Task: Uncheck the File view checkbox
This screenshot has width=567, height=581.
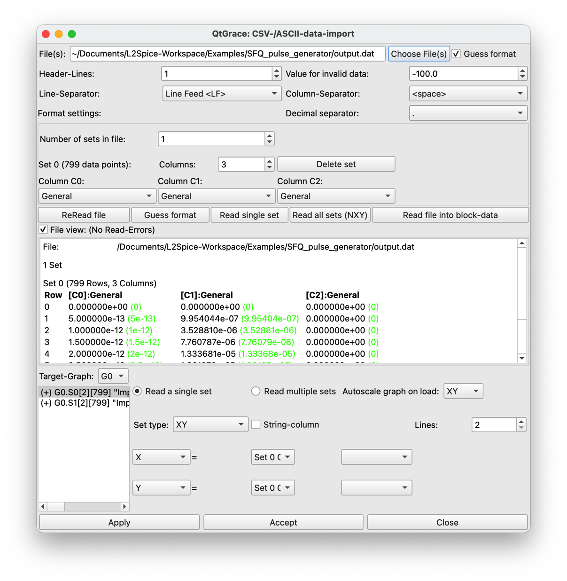Action: point(43,229)
